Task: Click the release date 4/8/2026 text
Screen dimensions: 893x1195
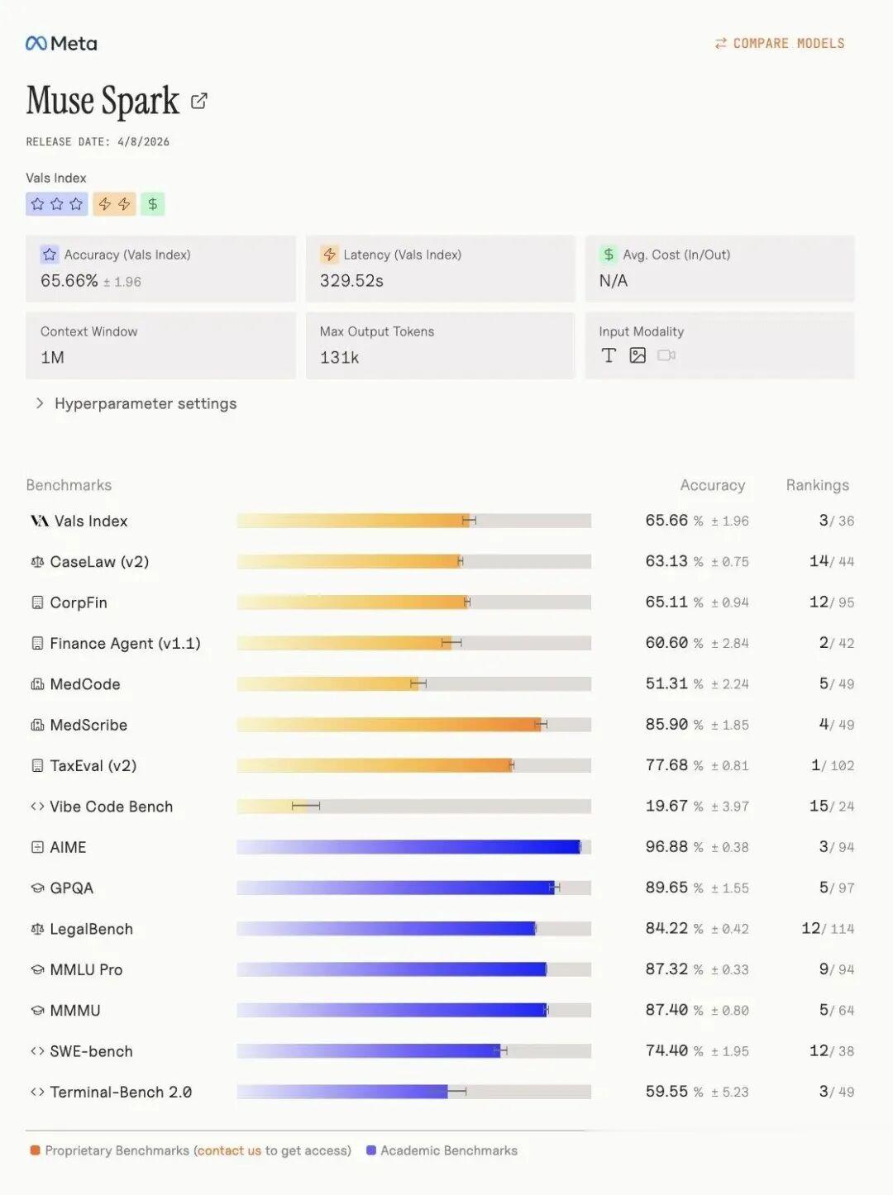Action: tap(143, 142)
